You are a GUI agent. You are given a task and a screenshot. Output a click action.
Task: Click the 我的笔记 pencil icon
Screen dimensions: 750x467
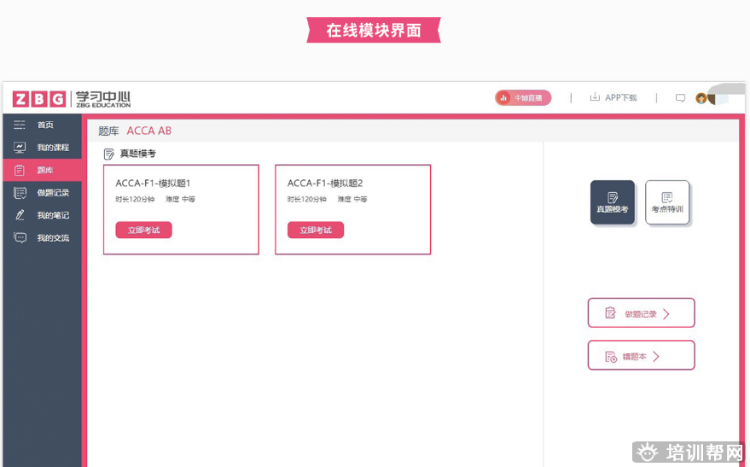pyautogui.click(x=20, y=215)
